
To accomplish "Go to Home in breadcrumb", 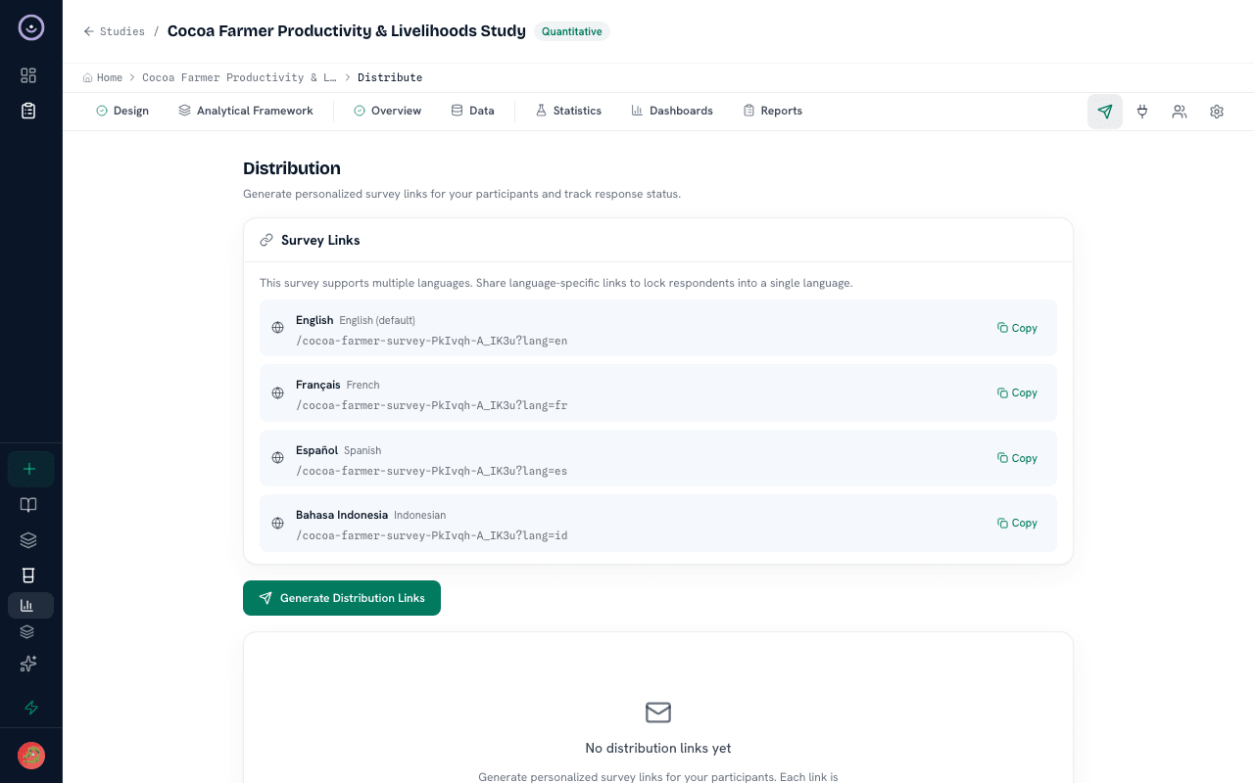I will (103, 77).
